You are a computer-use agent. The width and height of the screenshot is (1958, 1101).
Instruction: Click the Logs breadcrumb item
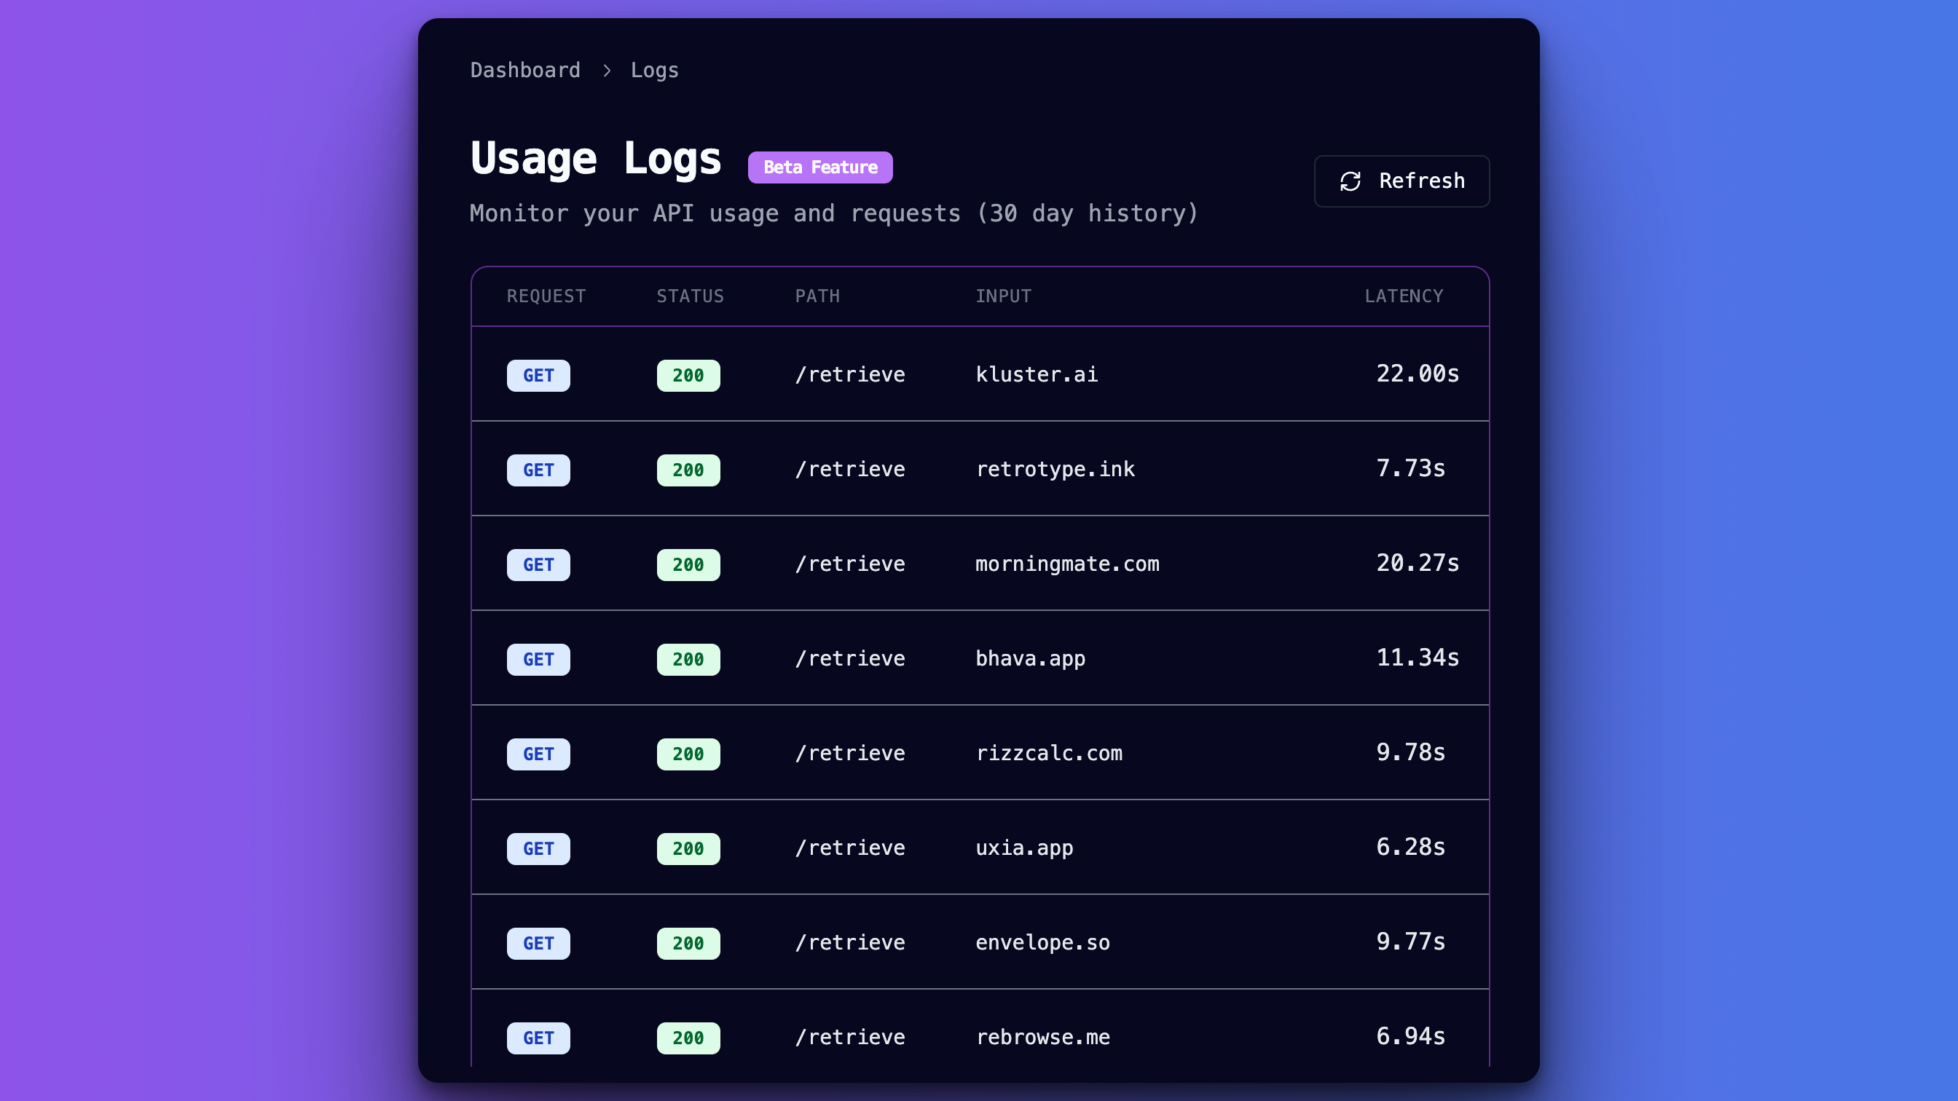click(654, 70)
